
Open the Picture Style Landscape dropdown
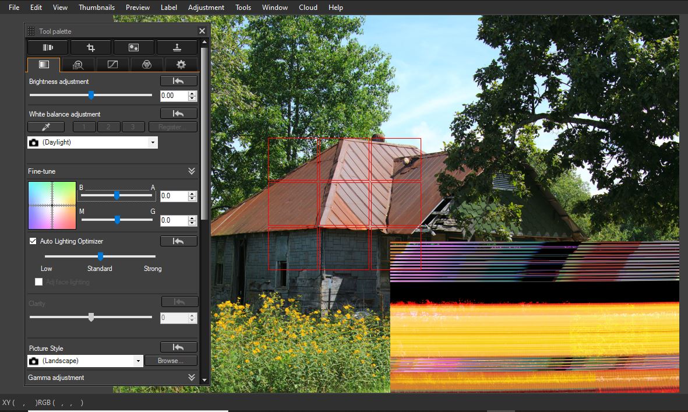(85, 361)
